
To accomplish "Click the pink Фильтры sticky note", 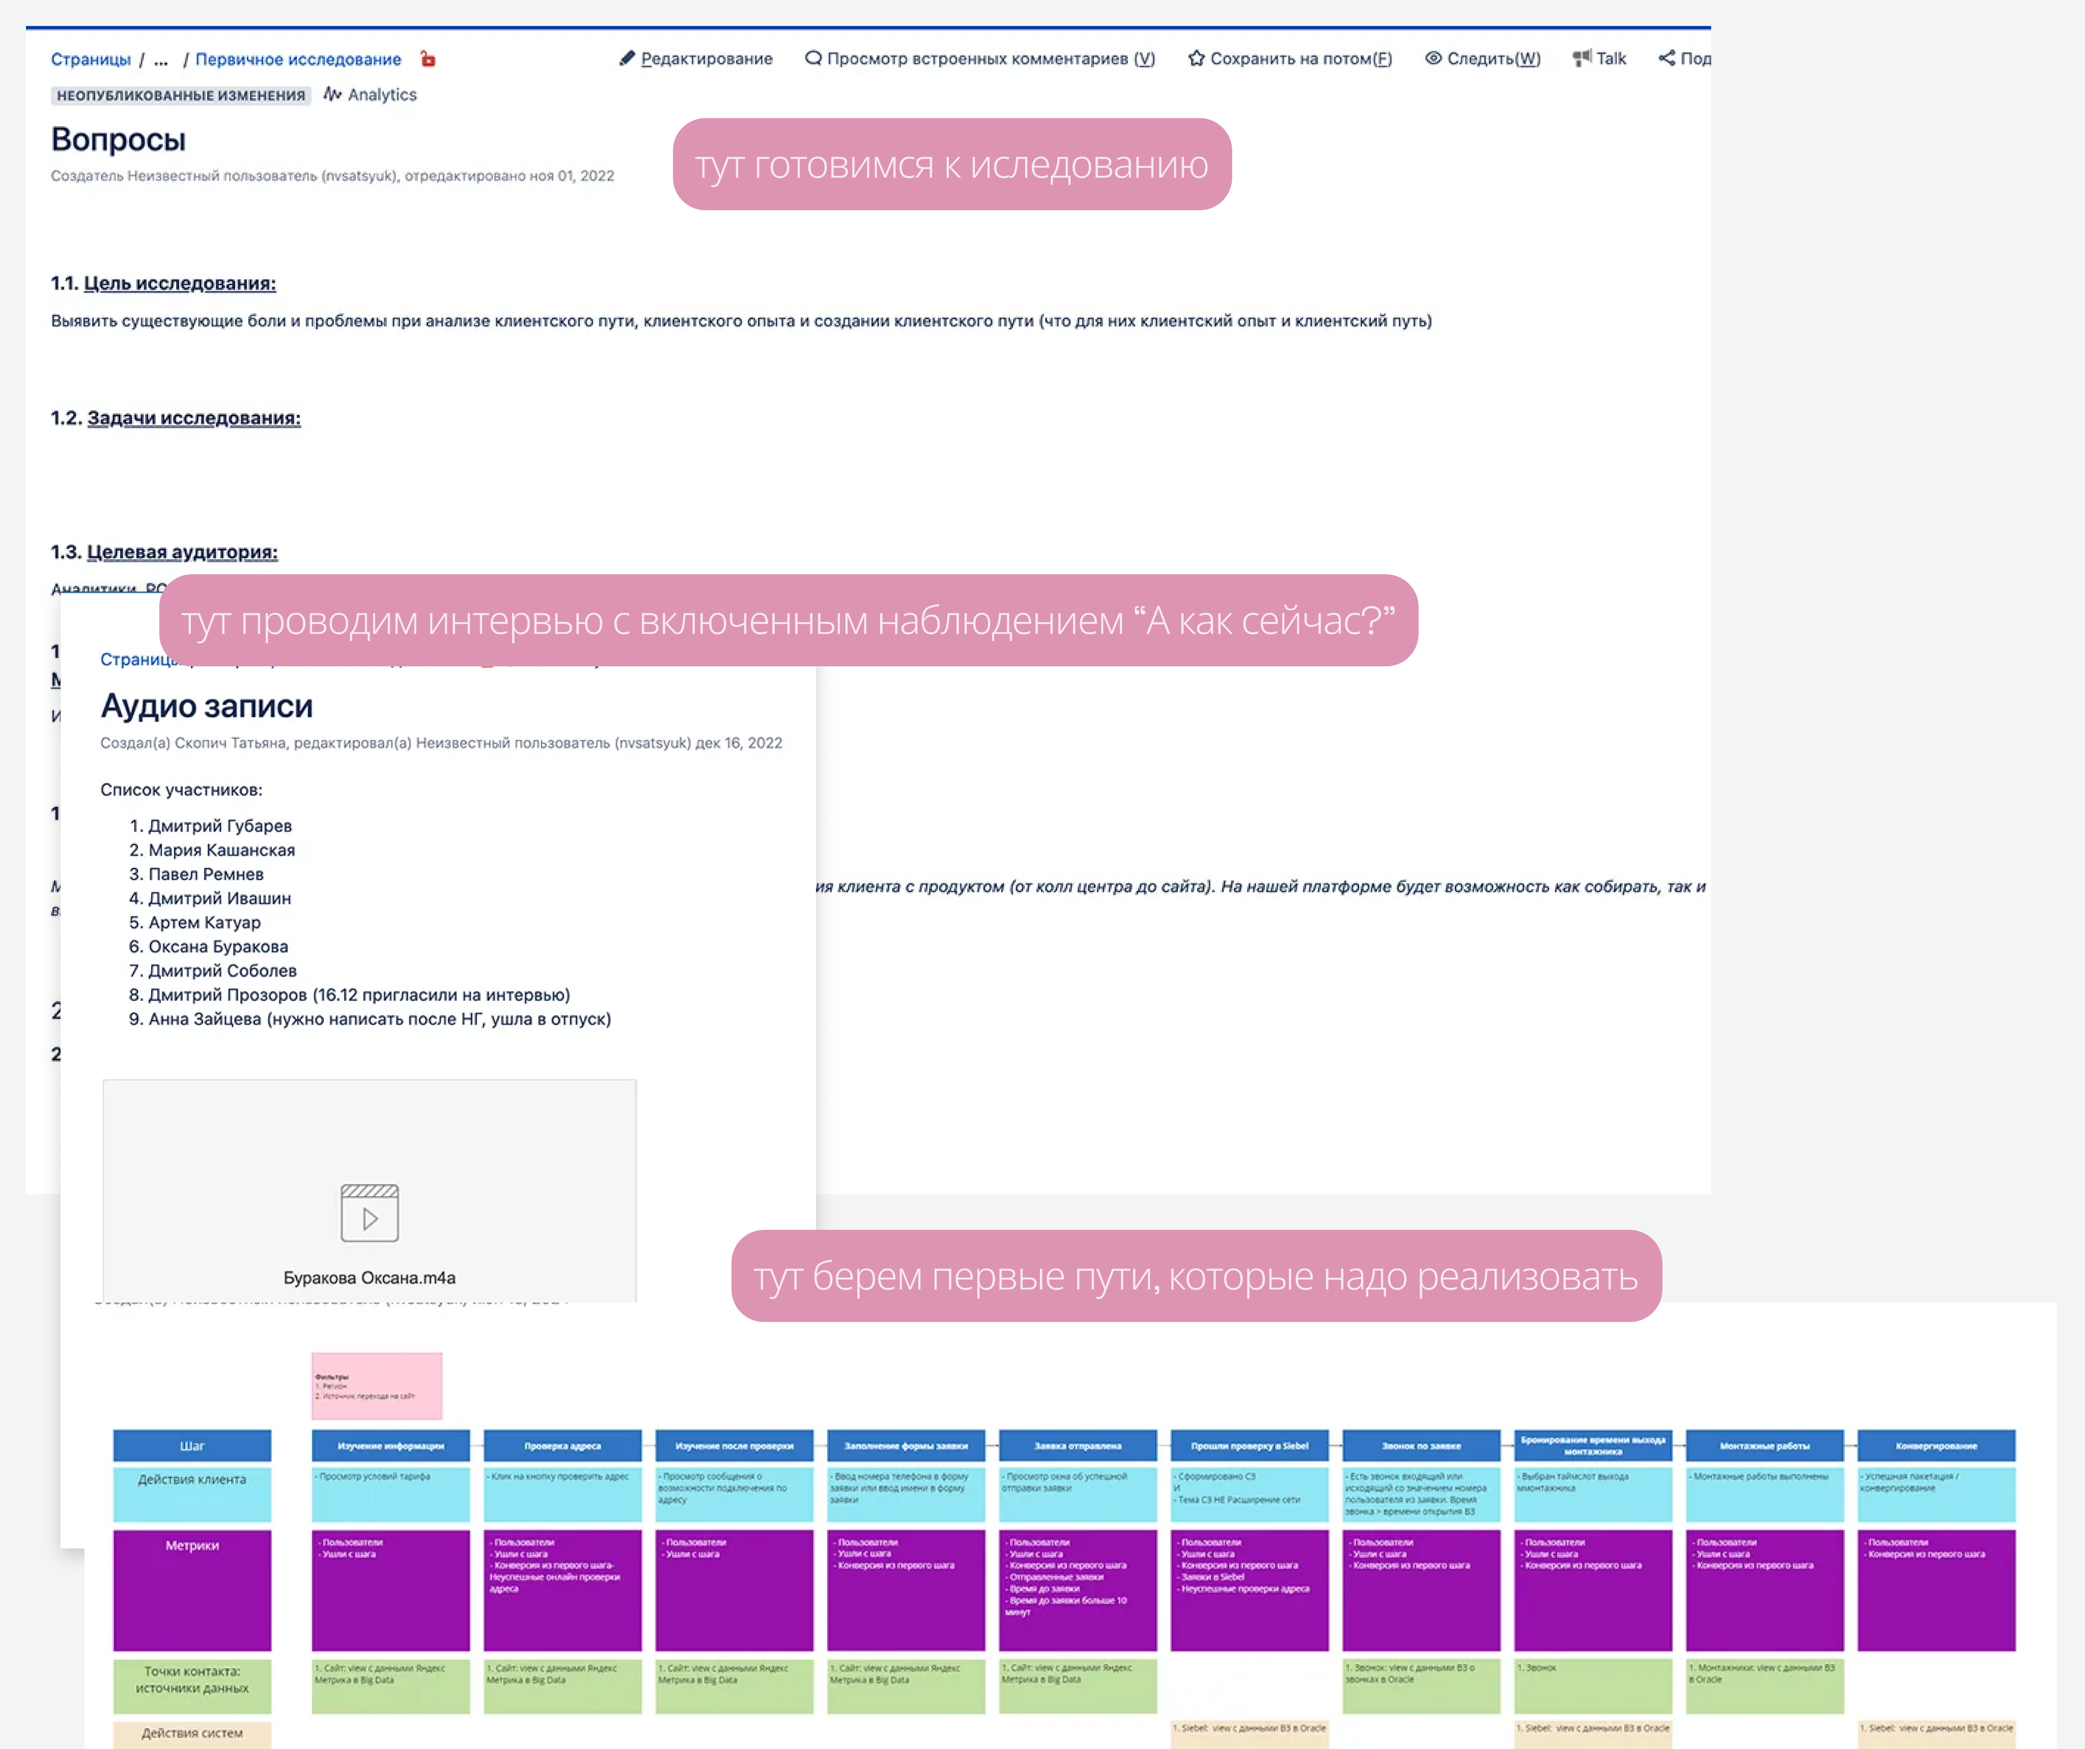I will [x=376, y=1385].
